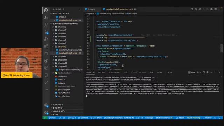
Task: Switch to the GITLENS panel tab
Action: [x=101, y=72]
